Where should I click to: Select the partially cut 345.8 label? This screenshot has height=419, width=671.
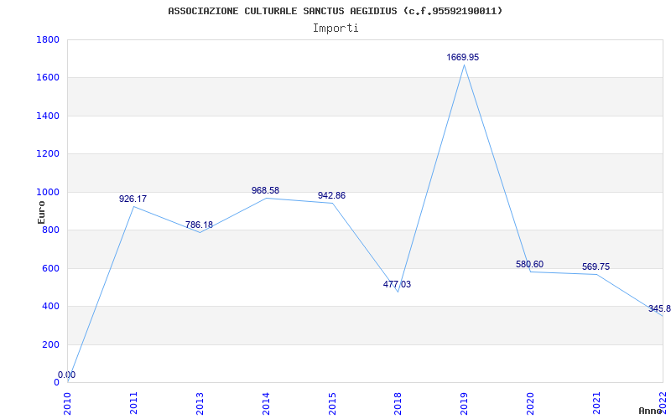tap(659, 308)
